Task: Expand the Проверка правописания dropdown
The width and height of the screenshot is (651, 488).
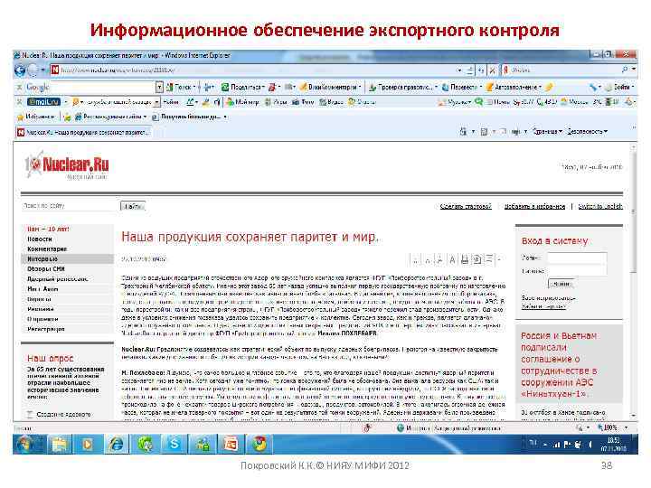Action: 436,87
